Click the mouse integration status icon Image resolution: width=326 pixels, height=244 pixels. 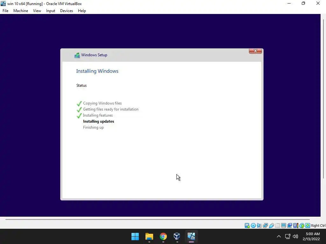[302, 225]
